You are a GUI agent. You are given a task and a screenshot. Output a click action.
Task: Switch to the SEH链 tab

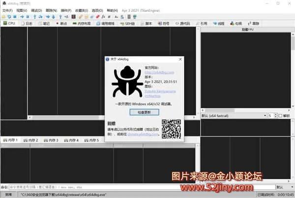pyautogui.click(x=127, y=23)
